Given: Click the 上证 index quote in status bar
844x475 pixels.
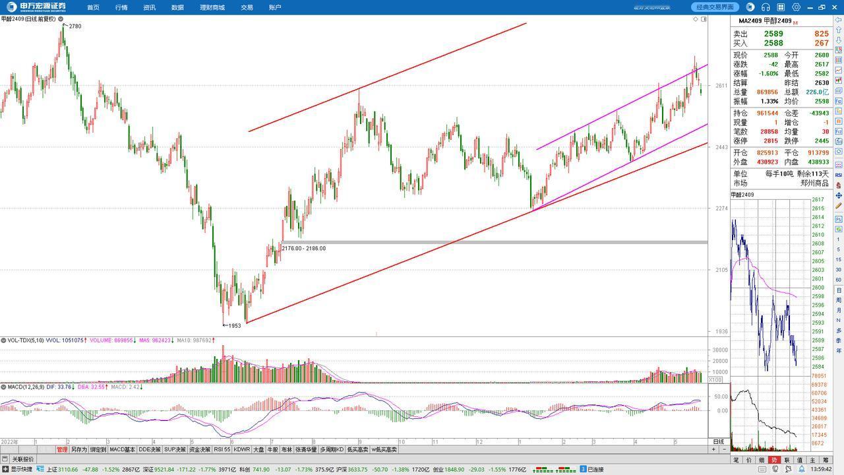Looking at the screenshot, I should pyautogui.click(x=92, y=470).
